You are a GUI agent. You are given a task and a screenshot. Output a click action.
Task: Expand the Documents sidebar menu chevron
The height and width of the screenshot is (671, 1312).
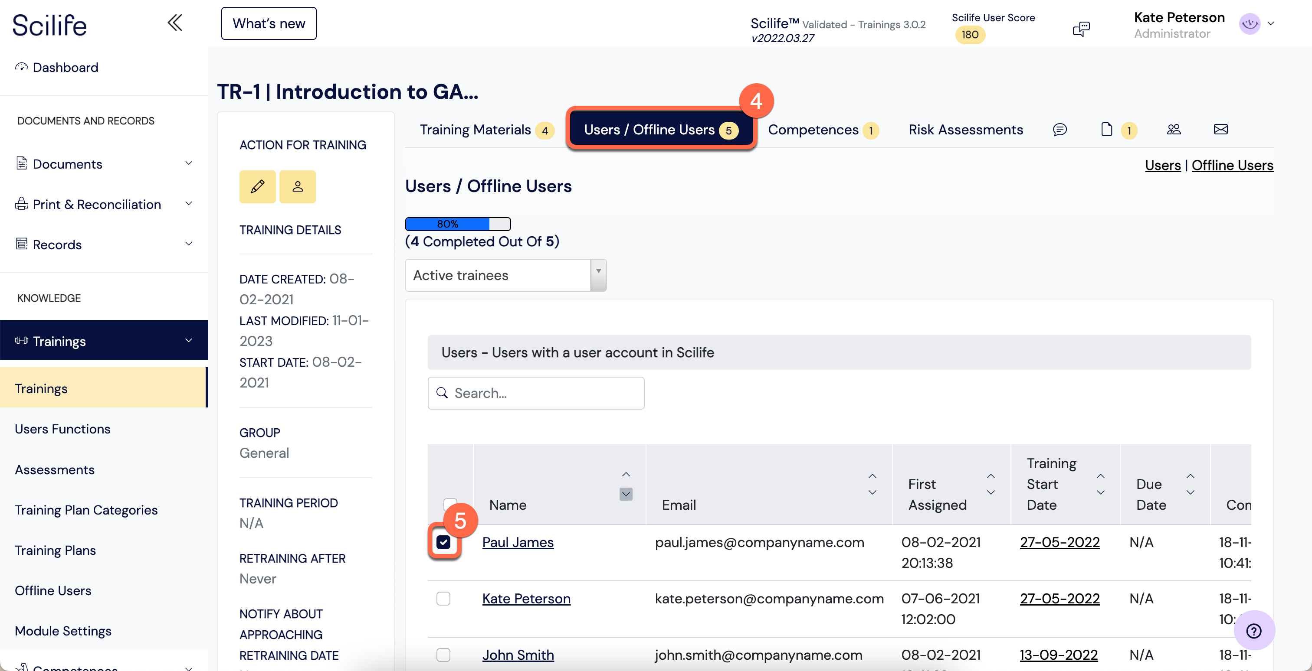[x=188, y=163]
